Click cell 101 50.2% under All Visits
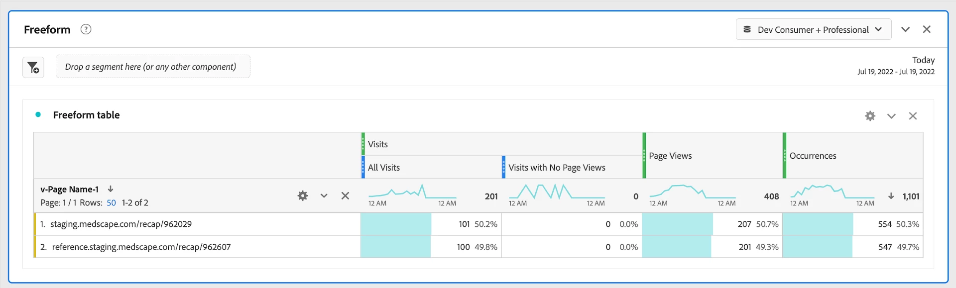This screenshot has width=956, height=288. [x=431, y=224]
